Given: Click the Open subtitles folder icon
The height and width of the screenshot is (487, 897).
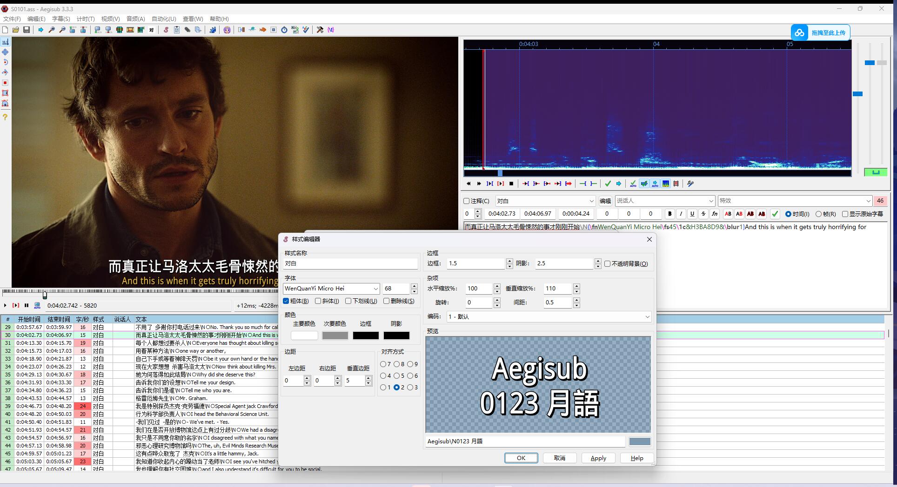Looking at the screenshot, I should tap(16, 30).
